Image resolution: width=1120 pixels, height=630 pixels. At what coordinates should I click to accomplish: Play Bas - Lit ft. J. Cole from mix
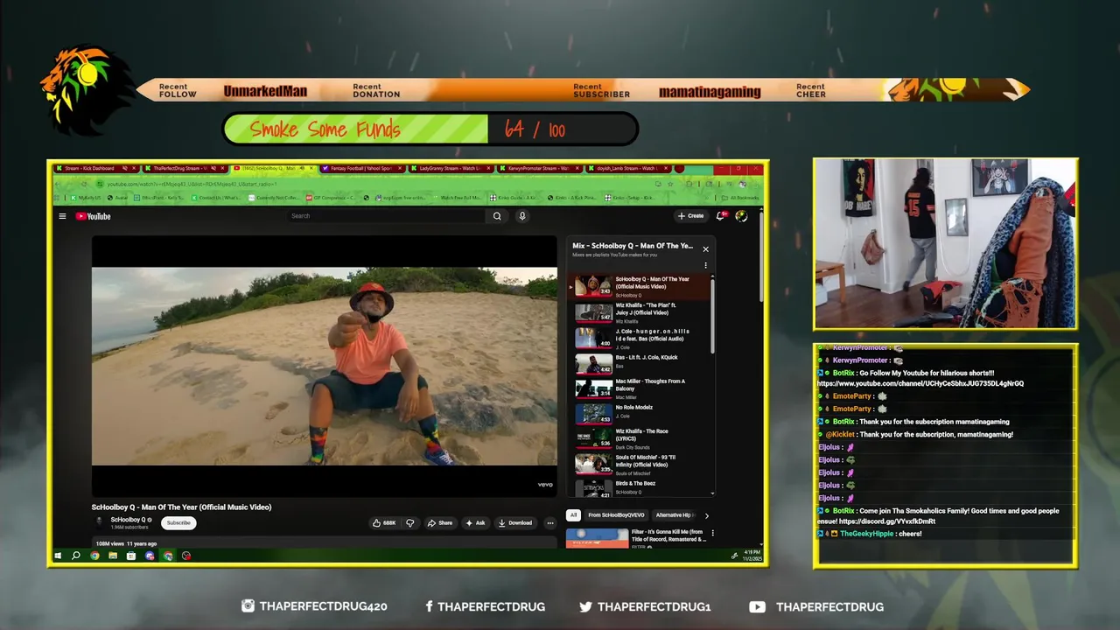[640, 364]
